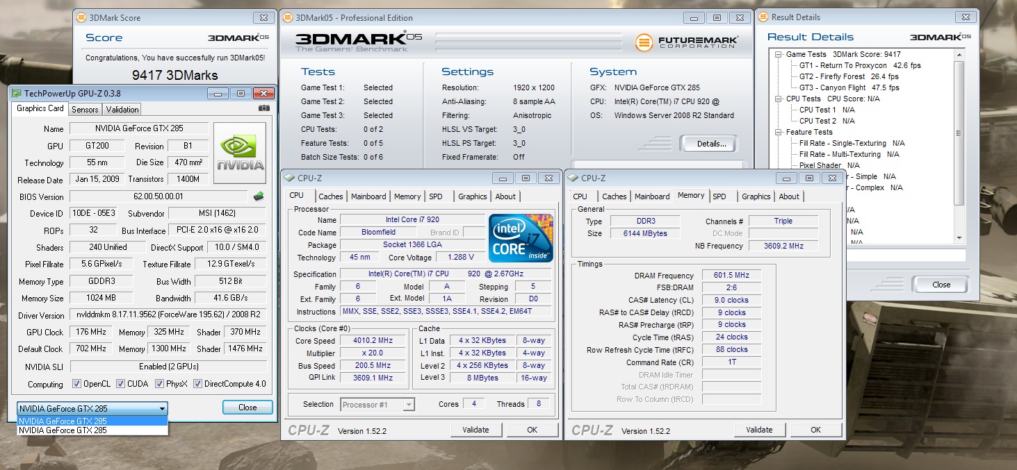Click the 3DMark Score window title icon
Viewport: 1017px width, 470px height.
click(x=82, y=17)
